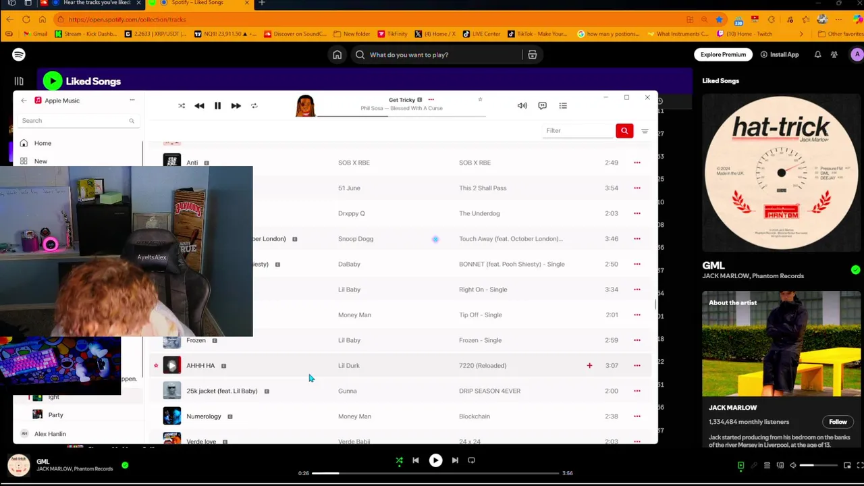Screen dimensions: 864x486
Task: Open the list sort options icon
Action: coord(645,131)
